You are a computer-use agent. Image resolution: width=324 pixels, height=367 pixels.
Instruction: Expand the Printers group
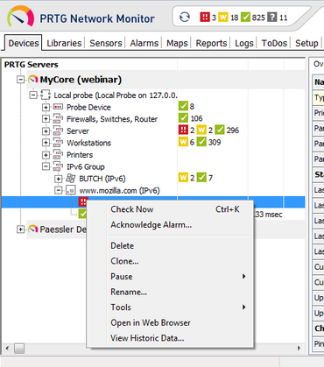46,155
